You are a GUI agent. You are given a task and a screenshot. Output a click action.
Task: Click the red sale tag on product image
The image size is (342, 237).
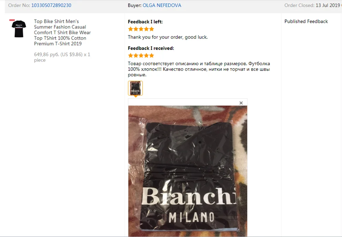12,20
